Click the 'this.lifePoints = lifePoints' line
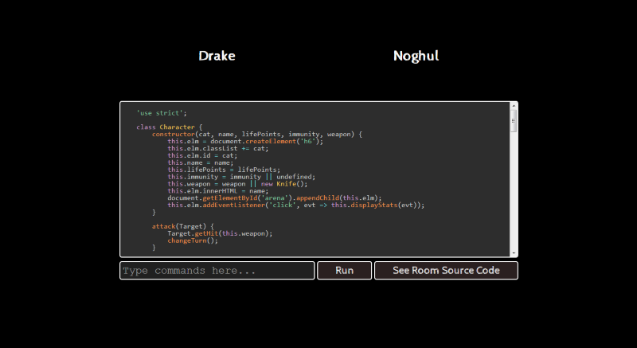637x348 pixels. (224, 170)
